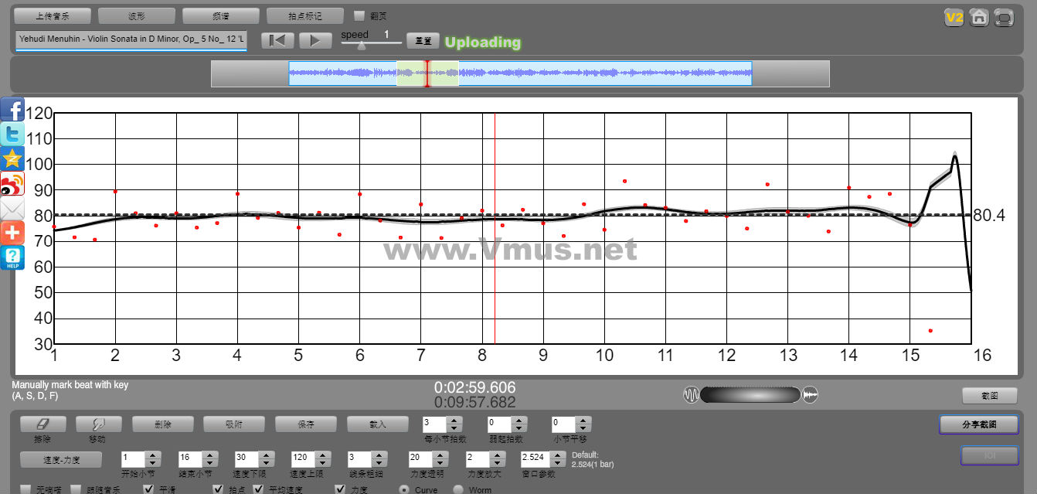Click the 保存 save button
Image resolution: width=1037 pixels, height=494 pixels.
(306, 424)
